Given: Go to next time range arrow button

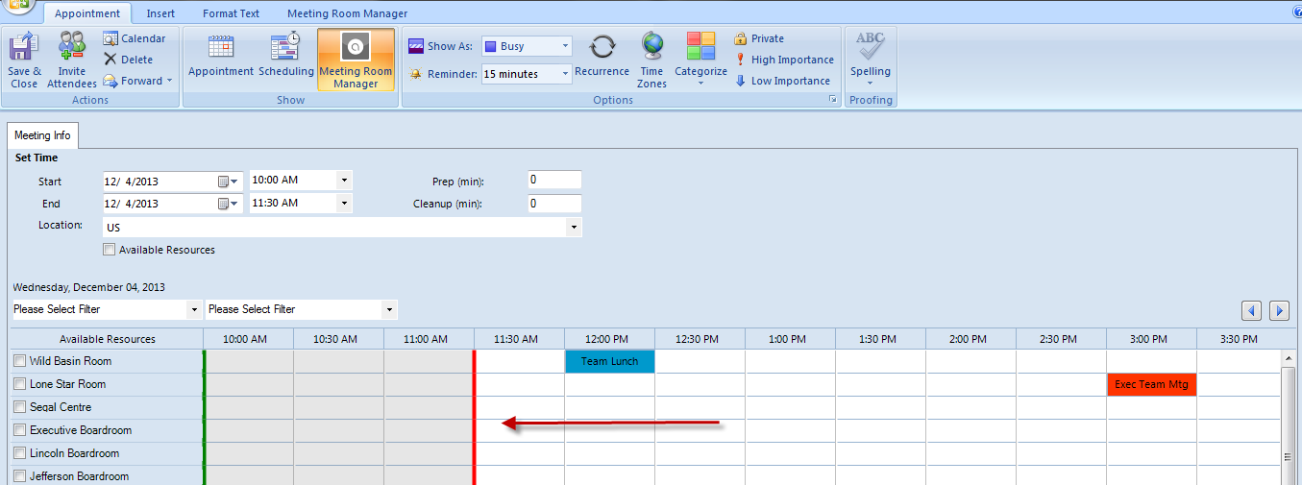Looking at the screenshot, I should tap(1279, 310).
